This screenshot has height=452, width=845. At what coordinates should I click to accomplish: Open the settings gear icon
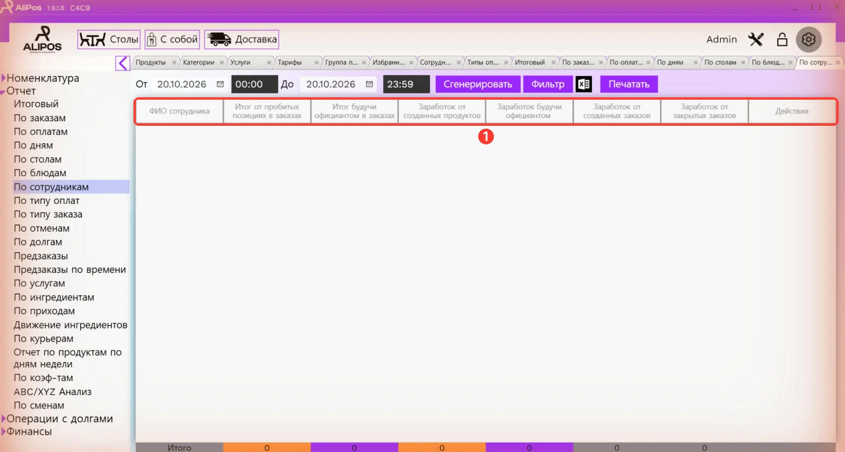tap(808, 39)
